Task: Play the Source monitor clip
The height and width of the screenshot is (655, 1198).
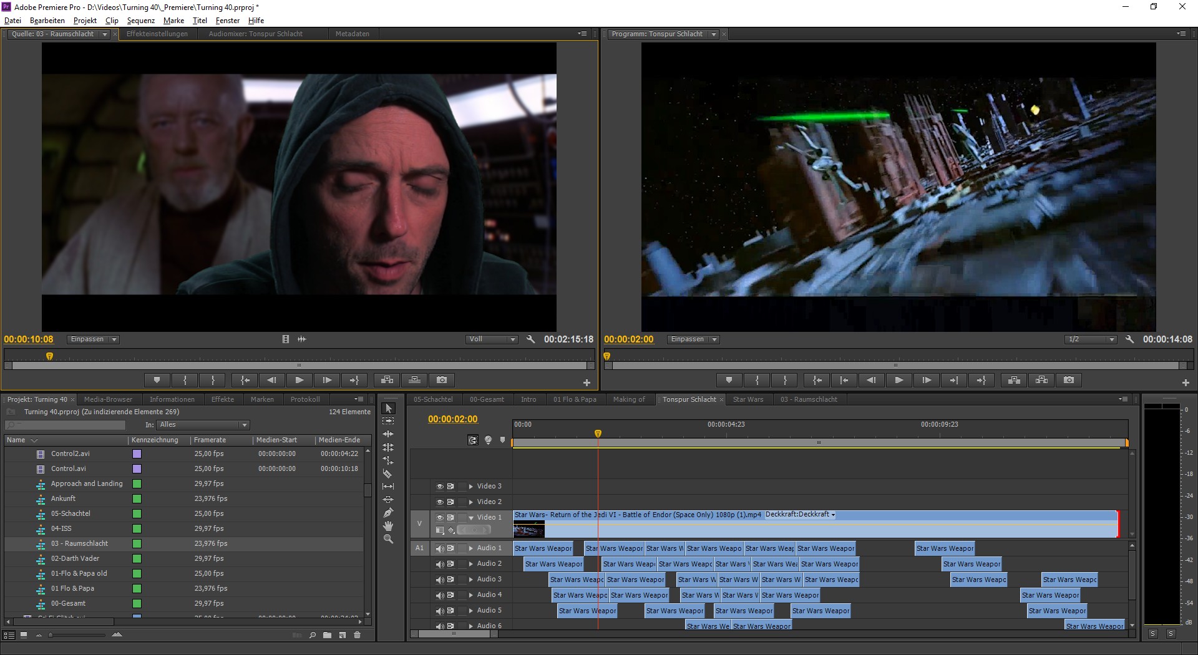Action: click(x=299, y=380)
